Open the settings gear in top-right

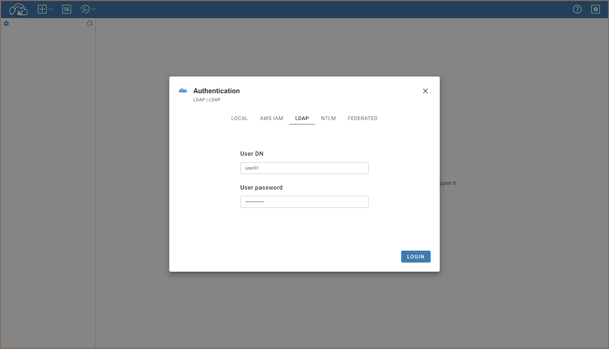595,9
